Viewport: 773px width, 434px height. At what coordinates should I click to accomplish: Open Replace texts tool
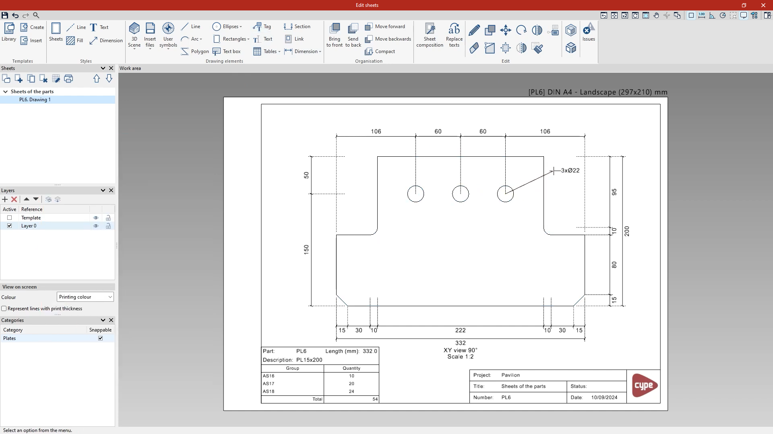(454, 35)
